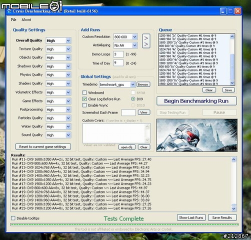Select queue entry 1680 1050 '2x'
This screenshot has width=251, height=240.
click(188, 42)
